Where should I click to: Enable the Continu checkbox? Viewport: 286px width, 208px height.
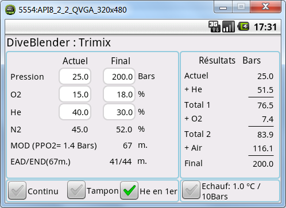17,190
